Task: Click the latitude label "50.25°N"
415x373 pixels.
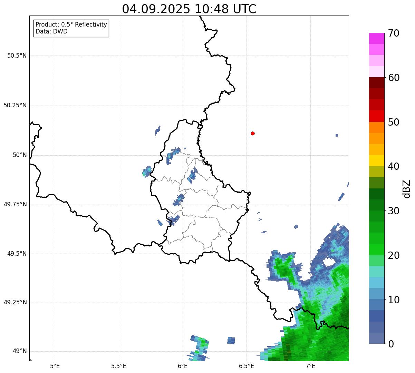Action: 15,105
